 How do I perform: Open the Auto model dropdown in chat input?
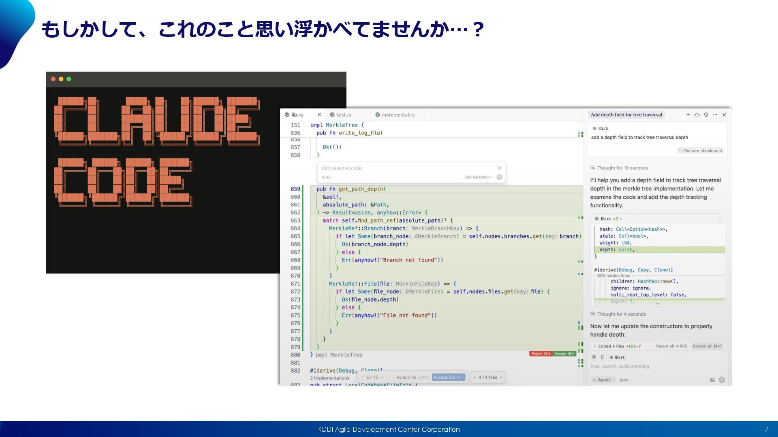625,380
